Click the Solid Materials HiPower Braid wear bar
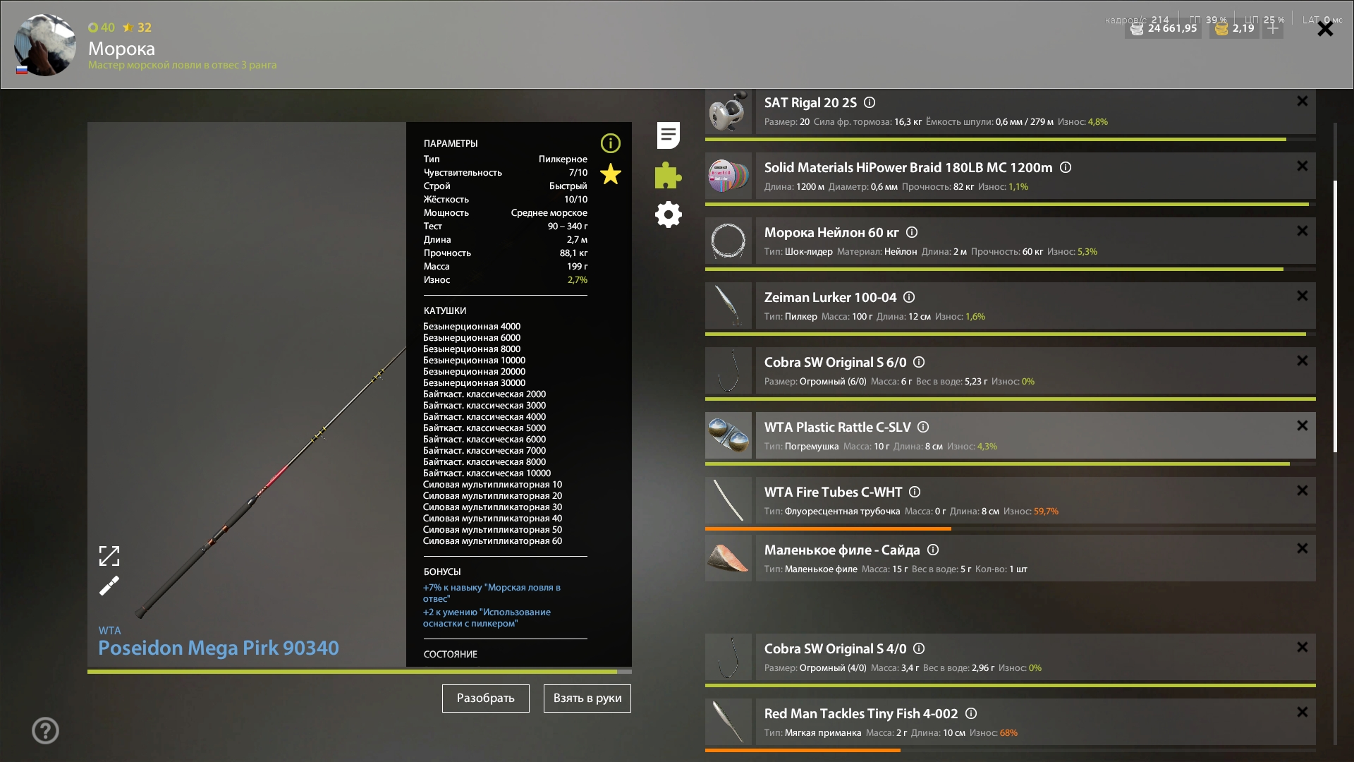 [1007, 205]
